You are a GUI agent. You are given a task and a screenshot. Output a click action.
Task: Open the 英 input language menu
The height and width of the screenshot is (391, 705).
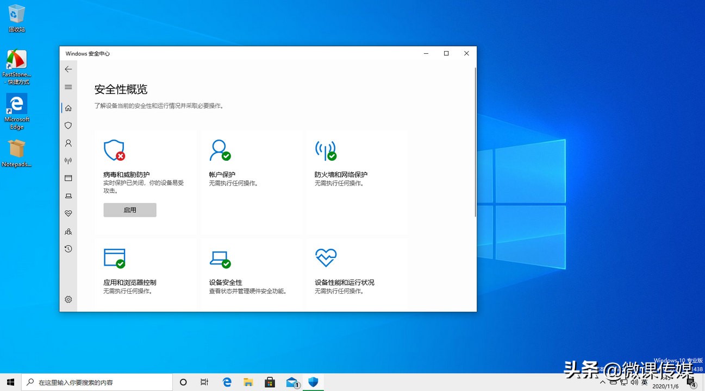tap(645, 382)
